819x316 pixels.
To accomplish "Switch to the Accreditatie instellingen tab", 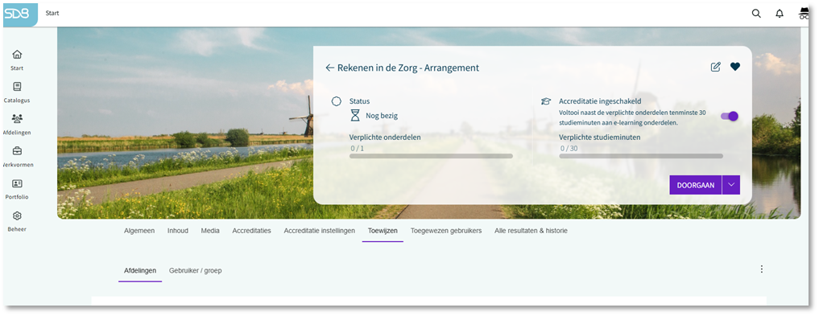I will (319, 231).
